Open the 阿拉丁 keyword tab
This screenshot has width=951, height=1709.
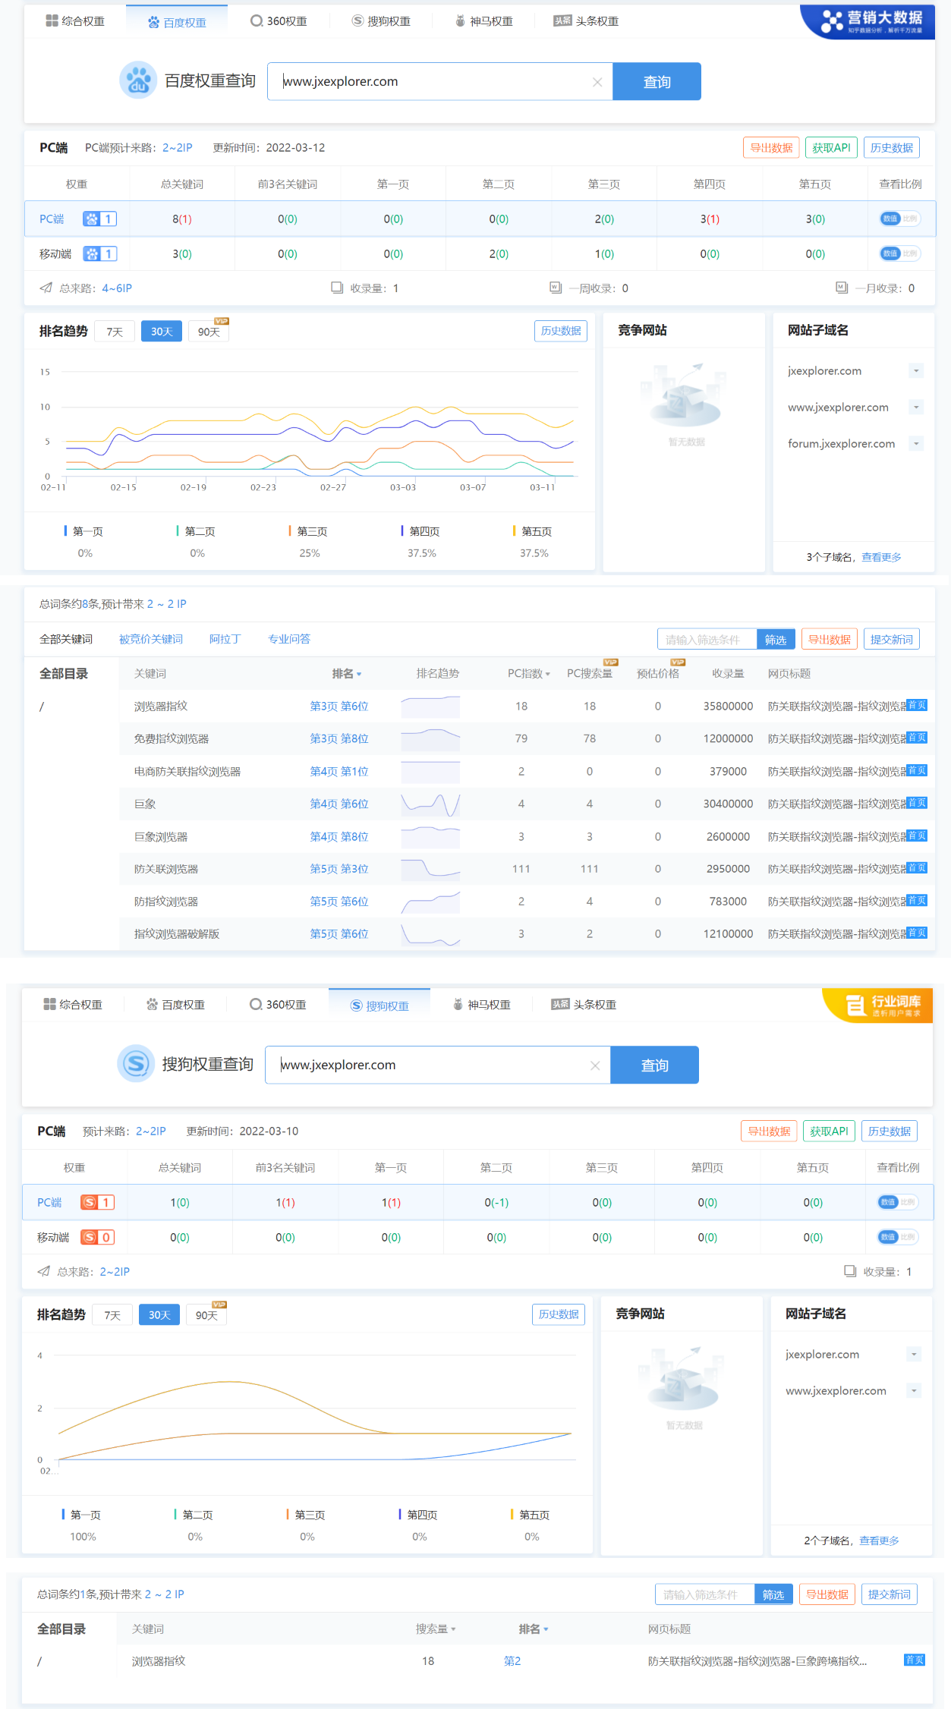pos(225,640)
